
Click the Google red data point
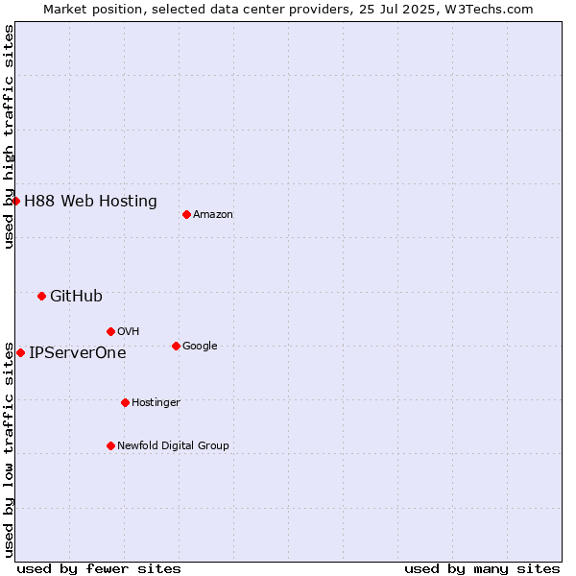click(176, 346)
